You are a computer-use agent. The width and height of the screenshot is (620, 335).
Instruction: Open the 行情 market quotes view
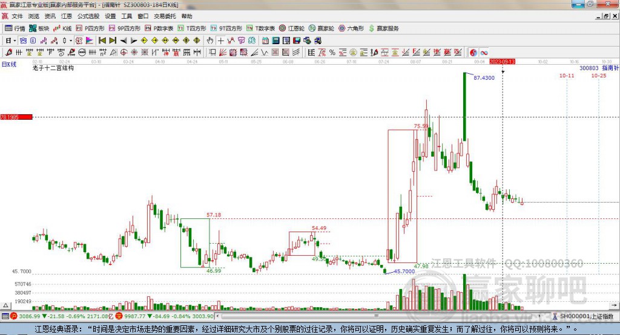click(x=15, y=28)
